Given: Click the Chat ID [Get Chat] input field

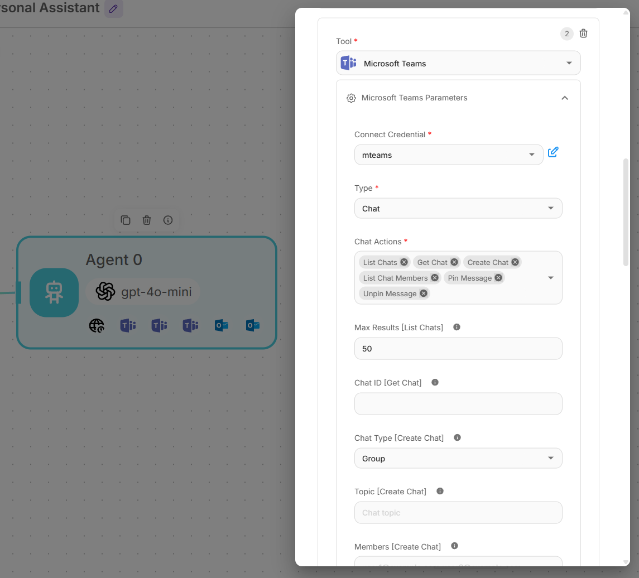Looking at the screenshot, I should (x=458, y=404).
